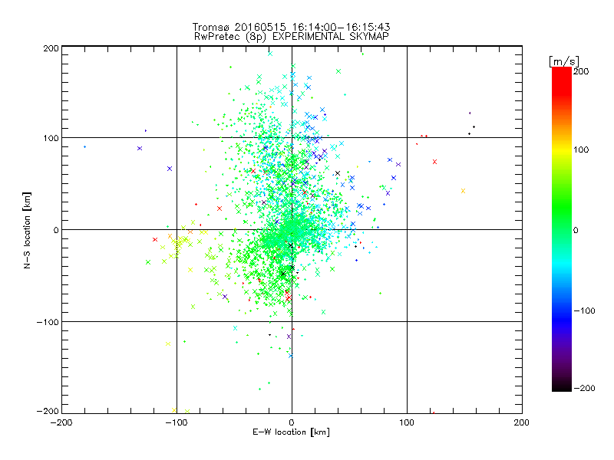Select the colorbar tick value "0"
614x460 pixels.
click(x=575, y=231)
